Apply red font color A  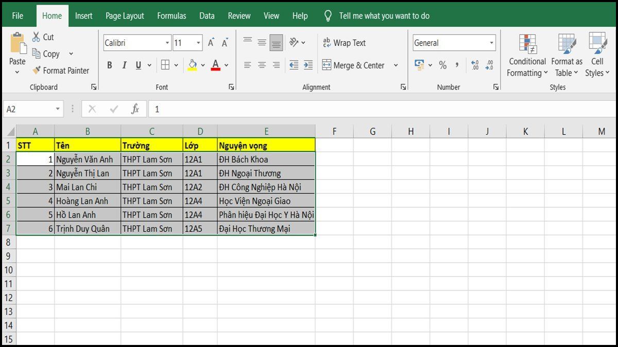pyautogui.click(x=216, y=65)
